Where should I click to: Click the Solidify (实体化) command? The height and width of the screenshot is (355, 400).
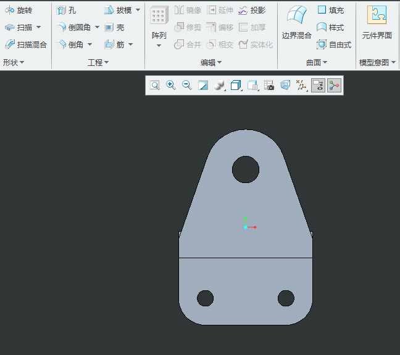pos(256,44)
